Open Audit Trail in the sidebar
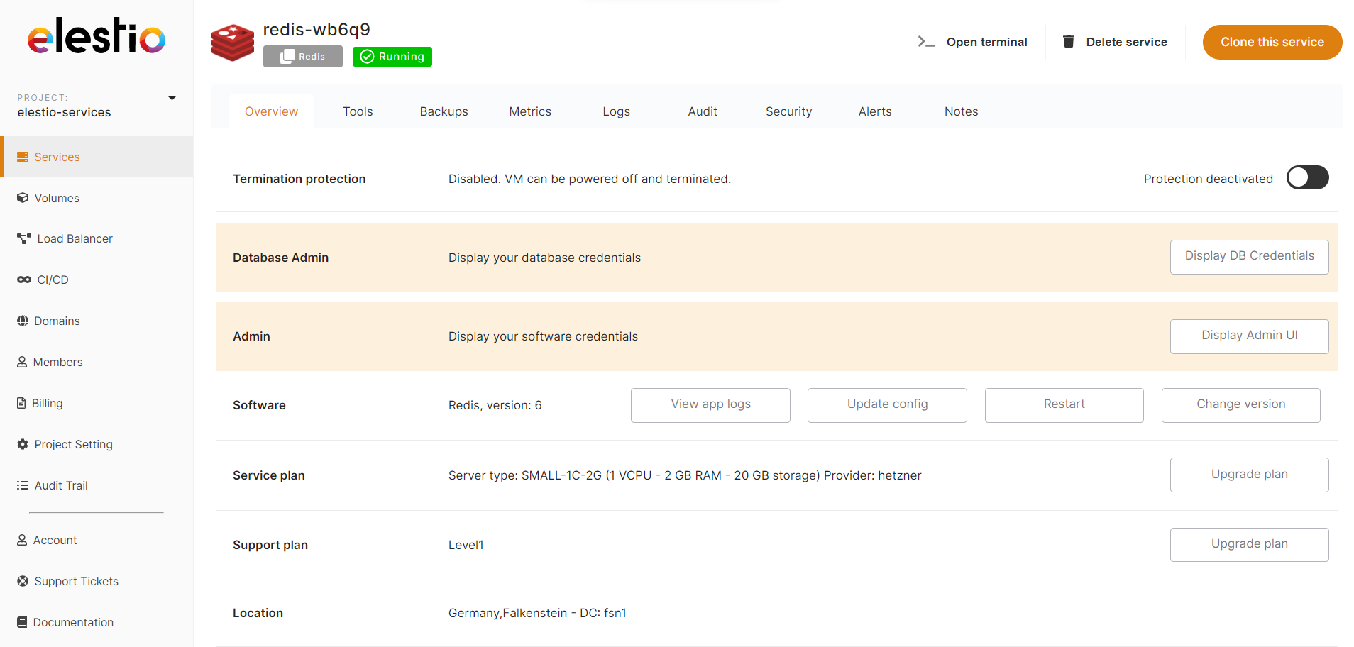1354x647 pixels. tap(61, 485)
